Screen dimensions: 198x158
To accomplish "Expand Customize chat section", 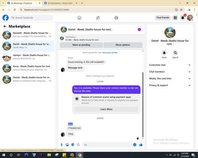I will pyautogui.click(x=170, y=65).
